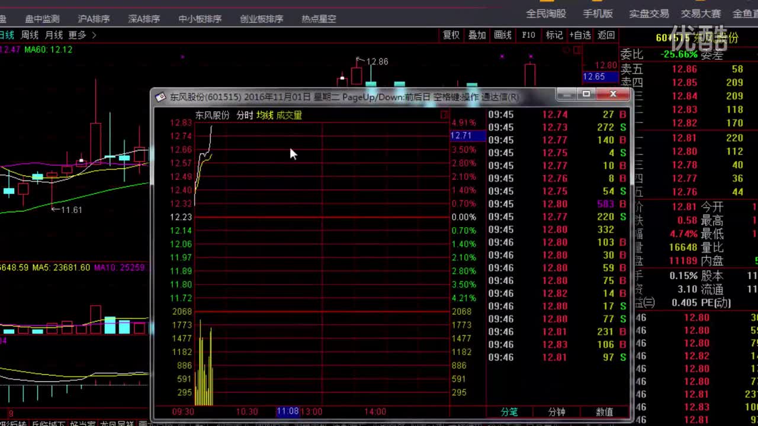758x426 pixels.
Task: Click the 委比 -25.66% value
Action: (x=679, y=54)
